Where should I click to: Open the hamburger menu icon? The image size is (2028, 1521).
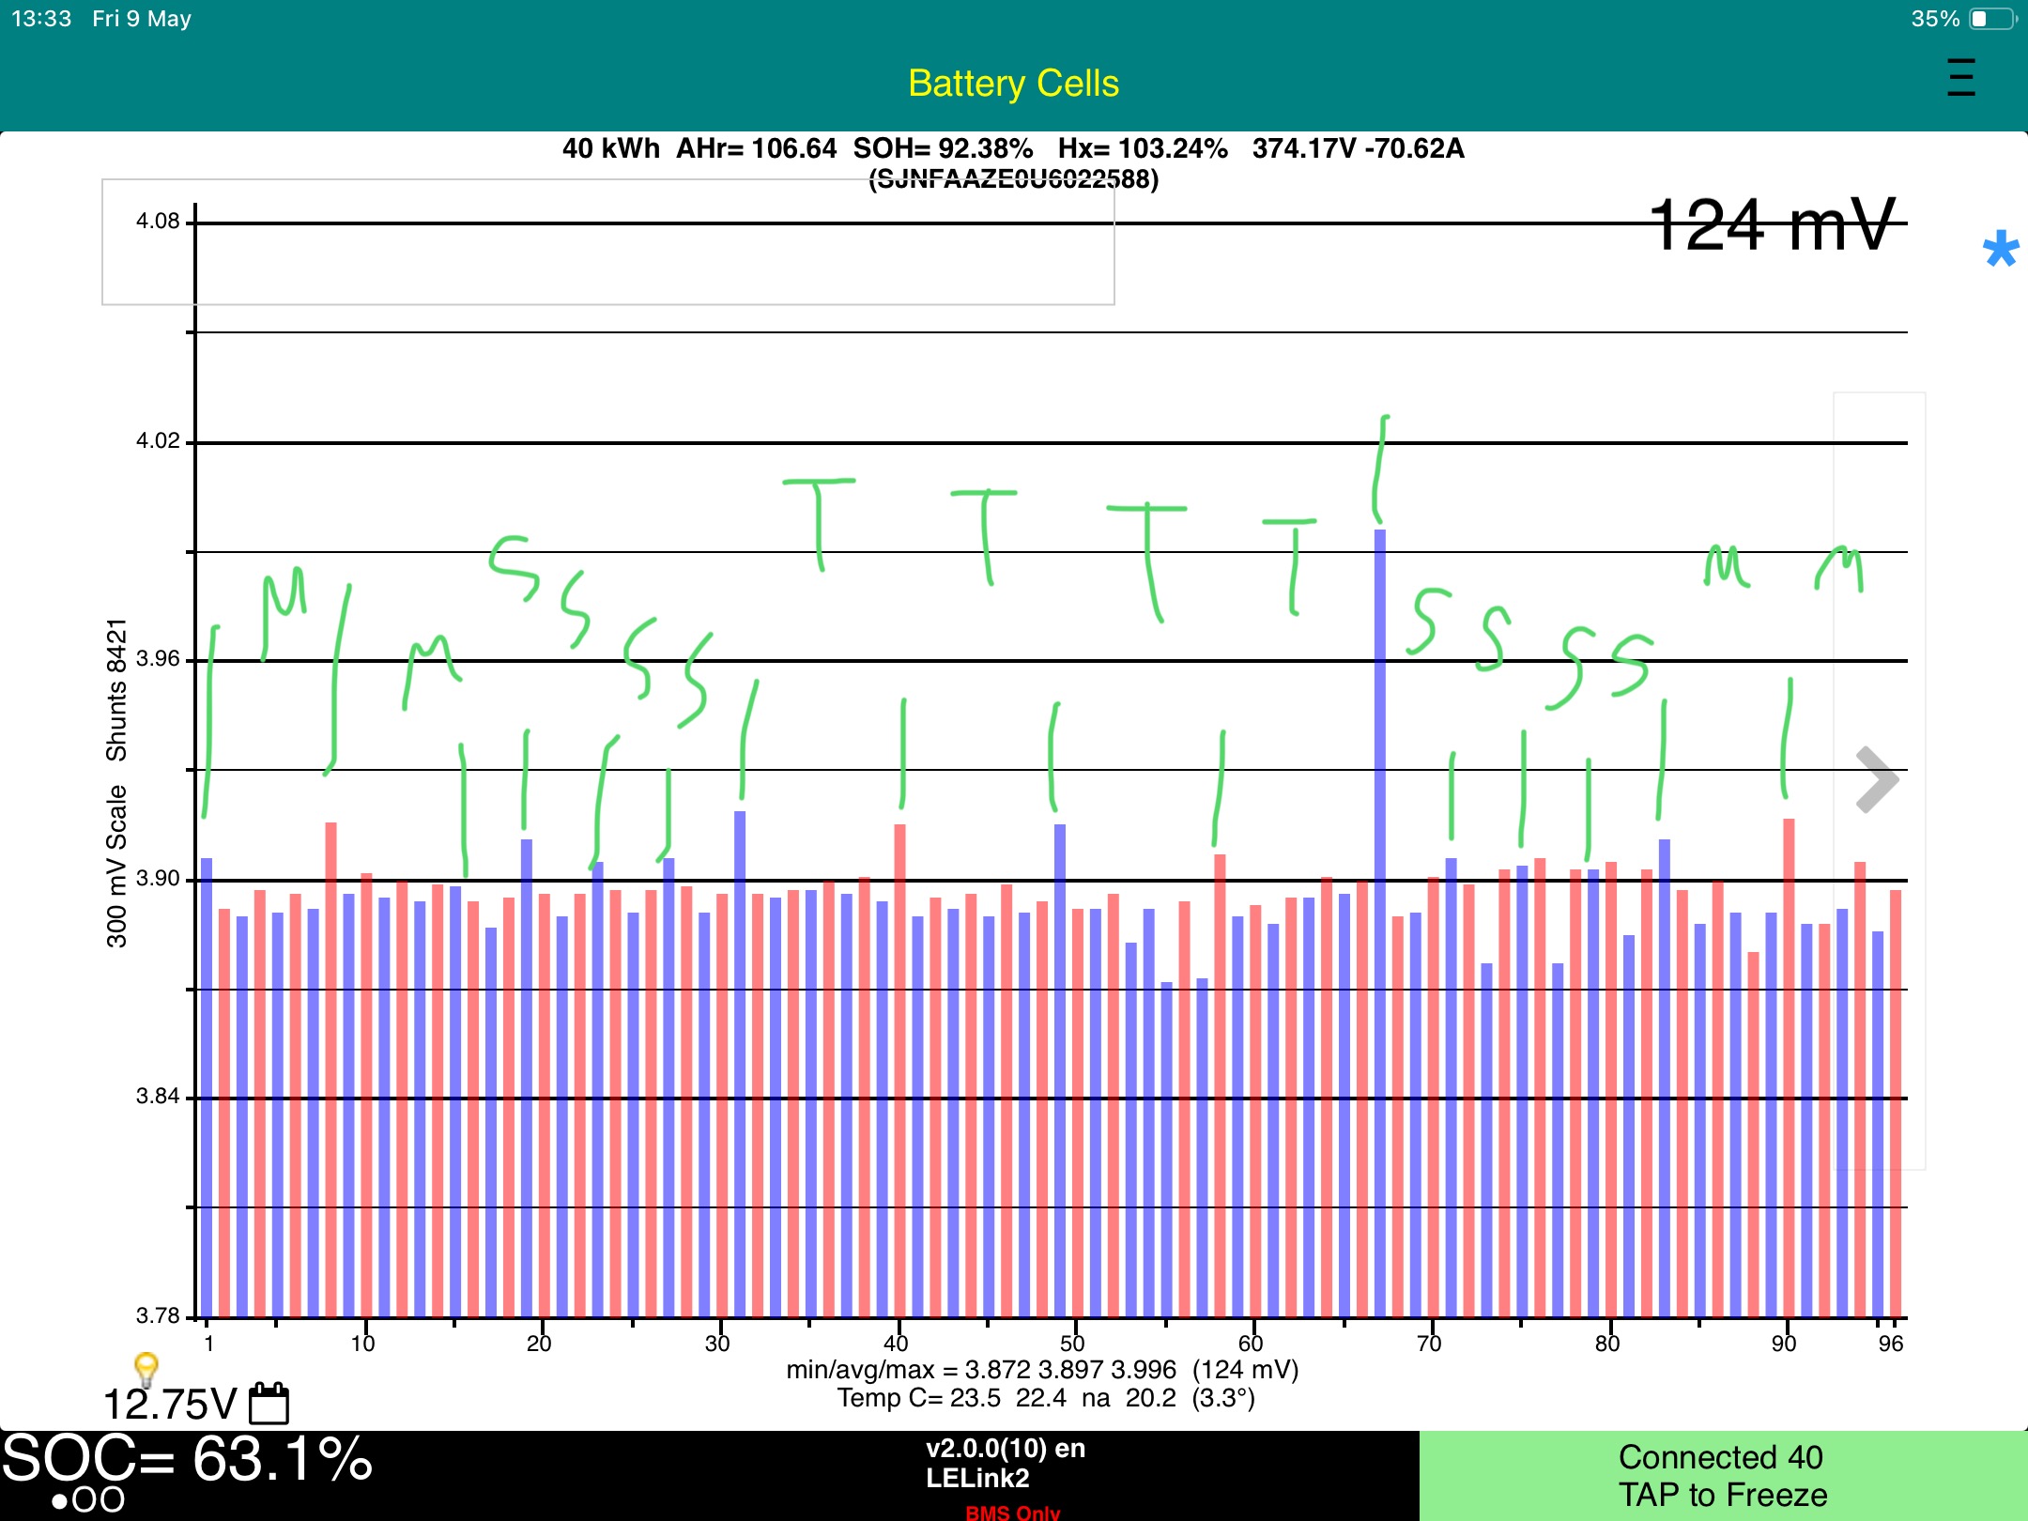[x=1960, y=78]
